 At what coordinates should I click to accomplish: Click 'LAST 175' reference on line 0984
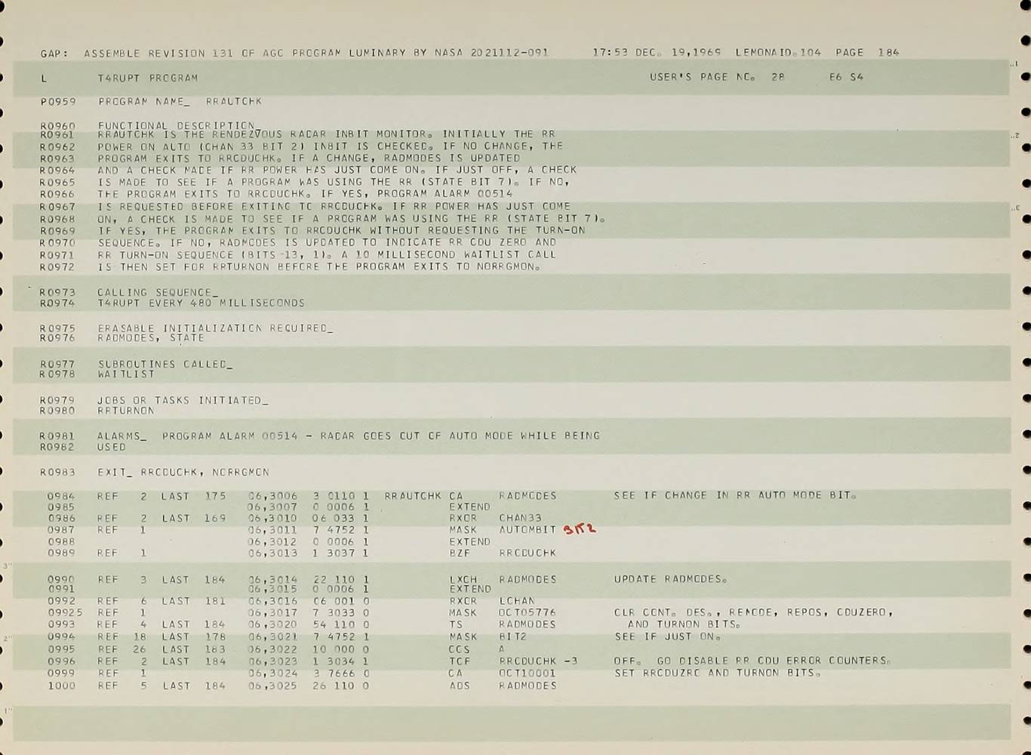click(193, 496)
